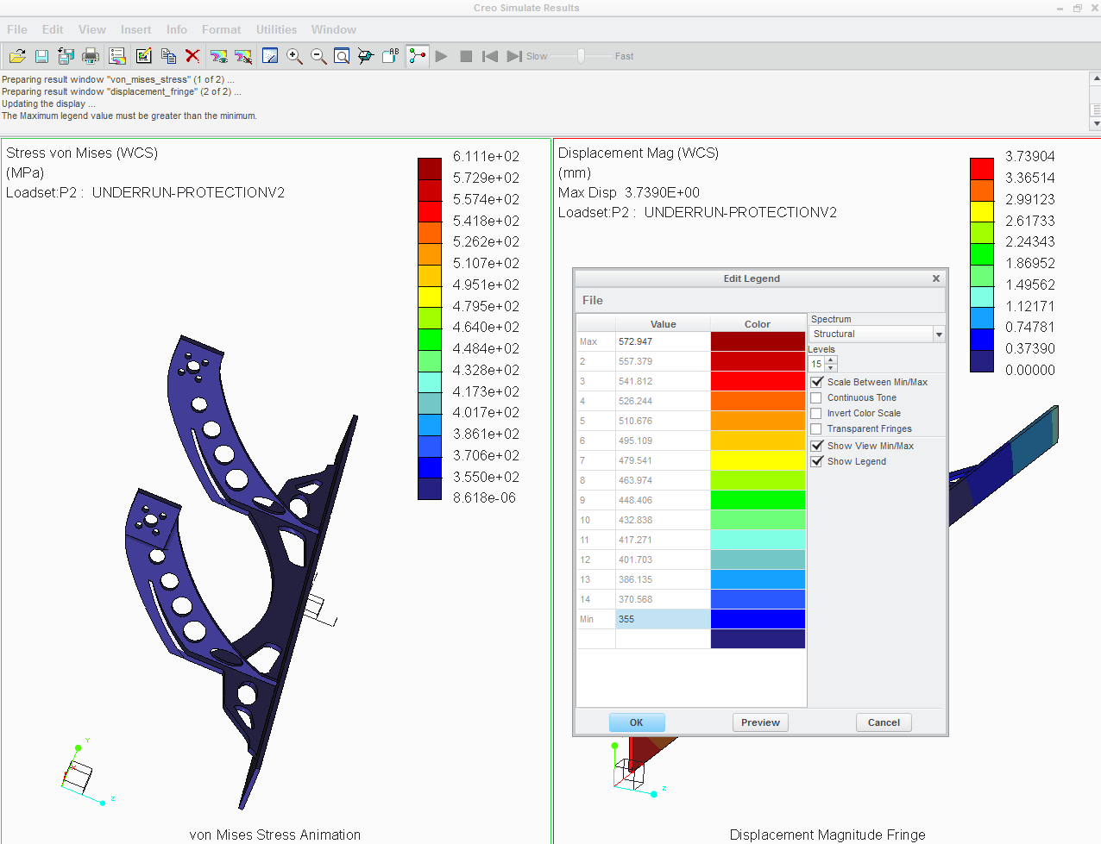
Task: Uncheck Scale Between Min/Max
Action: [816, 382]
